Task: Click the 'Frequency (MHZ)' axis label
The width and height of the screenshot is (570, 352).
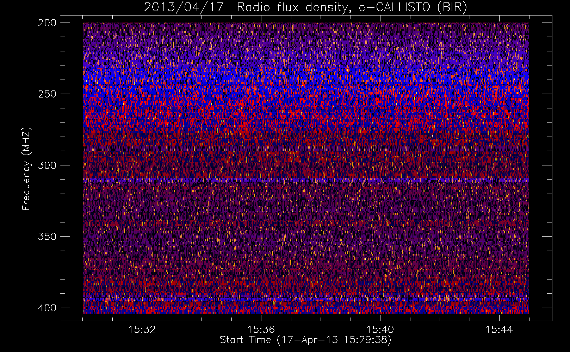Action: pos(26,169)
